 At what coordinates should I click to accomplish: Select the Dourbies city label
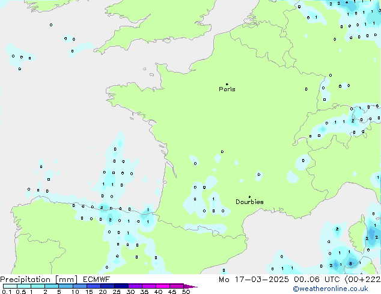click(x=249, y=202)
